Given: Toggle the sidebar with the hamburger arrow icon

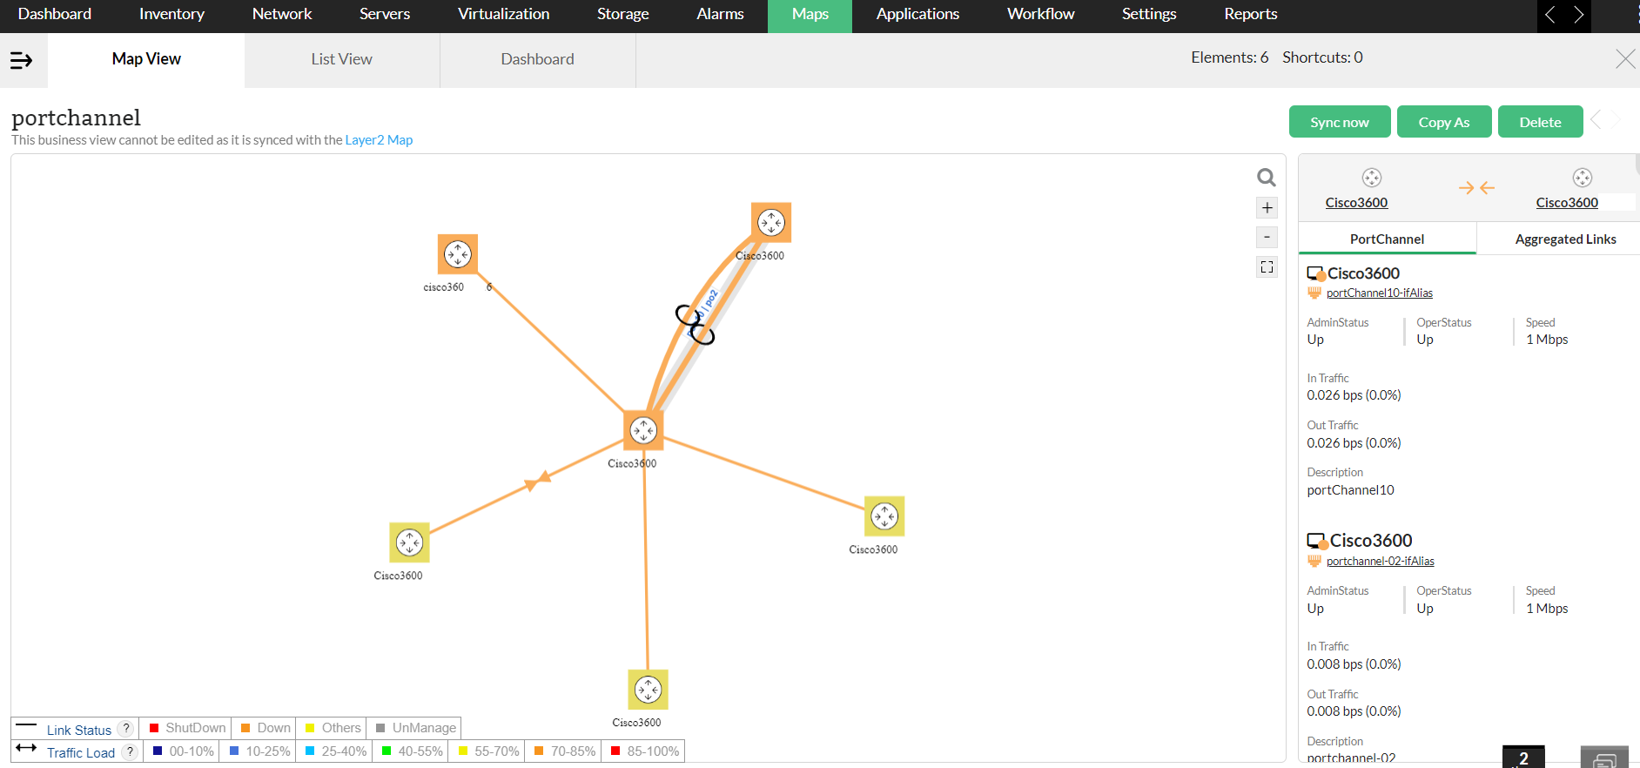Looking at the screenshot, I should pos(21,60).
